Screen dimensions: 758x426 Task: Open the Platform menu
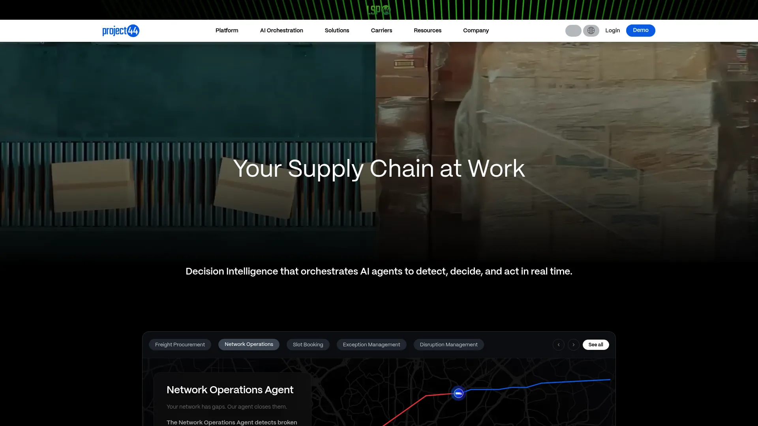pyautogui.click(x=227, y=30)
